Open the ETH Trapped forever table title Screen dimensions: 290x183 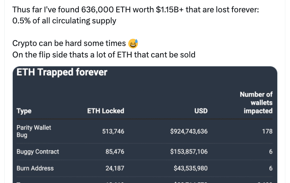tap(62, 72)
